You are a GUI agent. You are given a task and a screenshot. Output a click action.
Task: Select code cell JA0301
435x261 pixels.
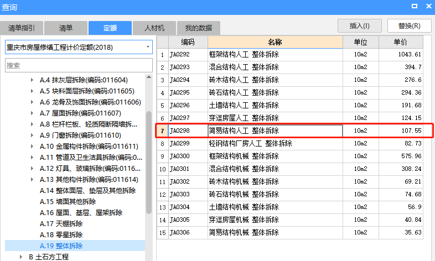[x=188, y=169]
